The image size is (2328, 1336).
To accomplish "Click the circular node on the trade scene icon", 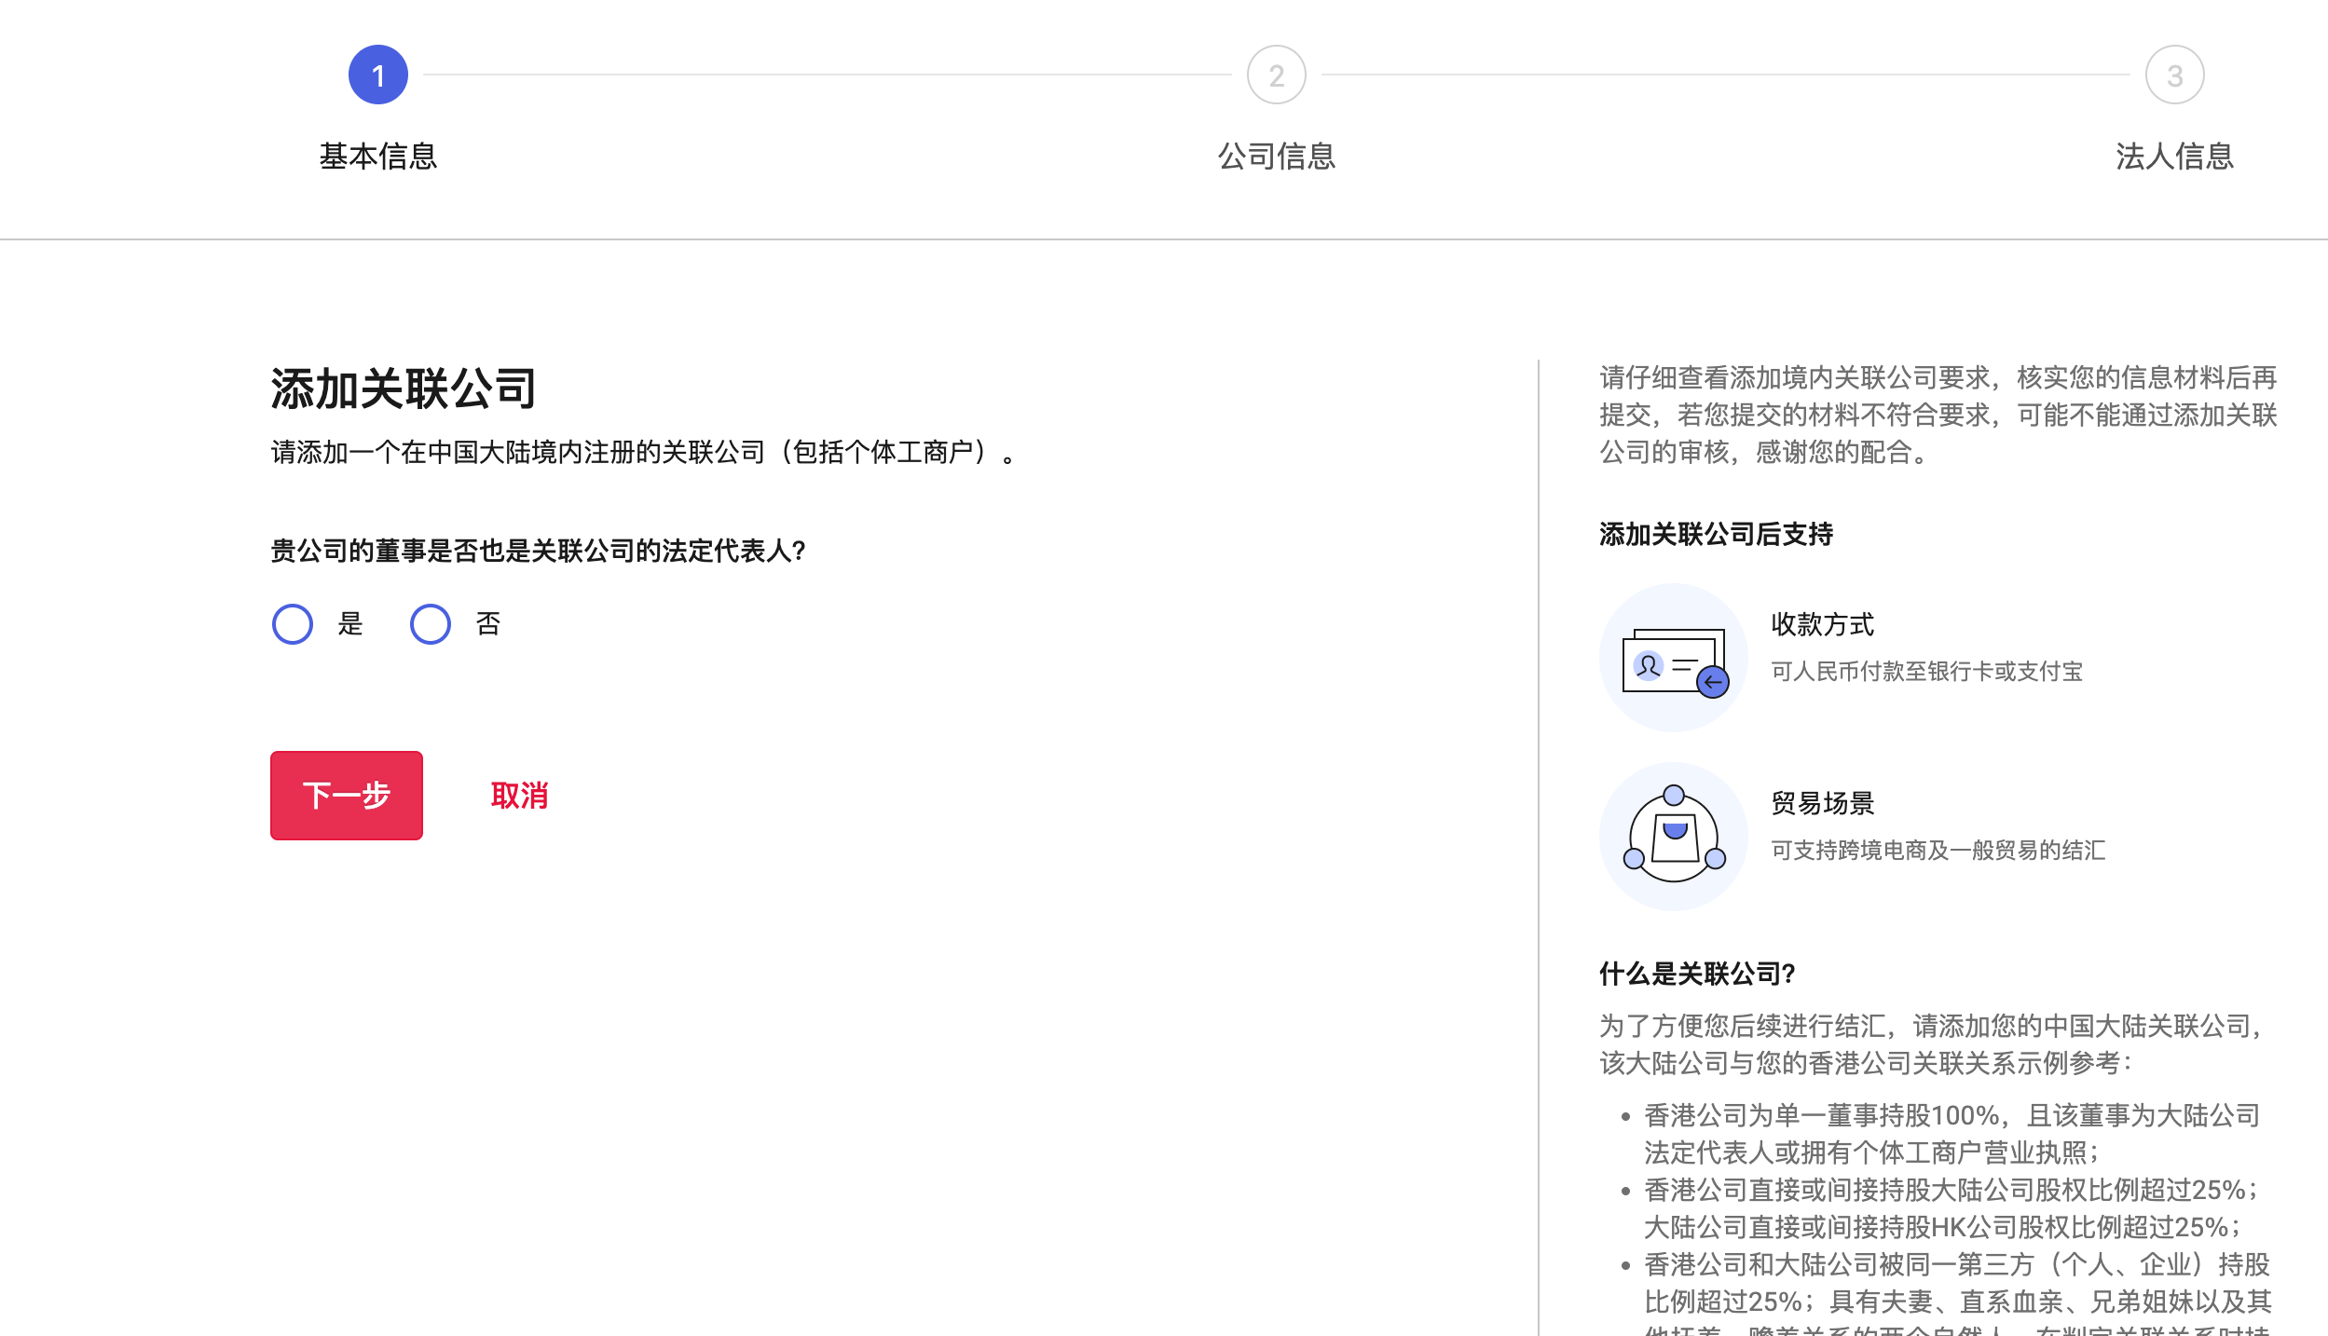I will pyautogui.click(x=1675, y=795).
